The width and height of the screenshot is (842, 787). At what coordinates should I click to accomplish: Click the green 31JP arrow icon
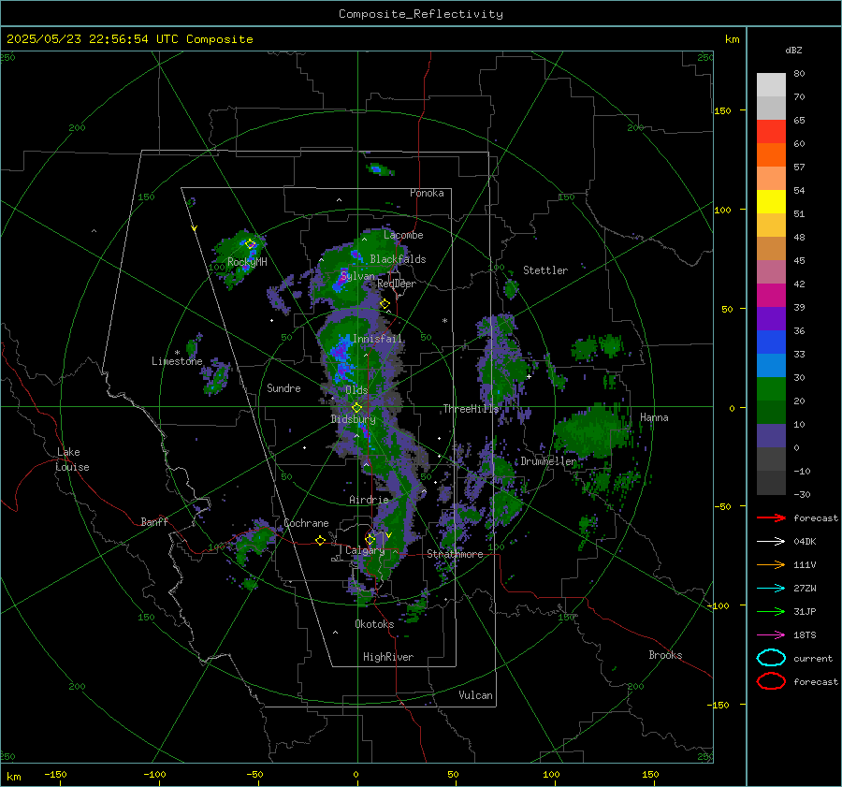(x=771, y=611)
